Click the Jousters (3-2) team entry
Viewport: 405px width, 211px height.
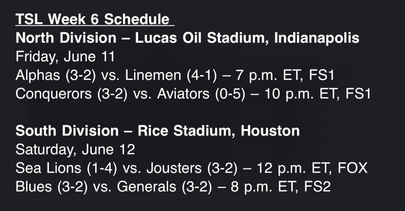click(x=192, y=168)
